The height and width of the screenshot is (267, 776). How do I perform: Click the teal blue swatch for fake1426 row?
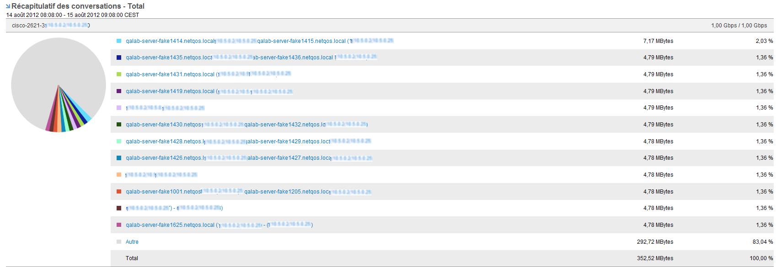pos(119,158)
